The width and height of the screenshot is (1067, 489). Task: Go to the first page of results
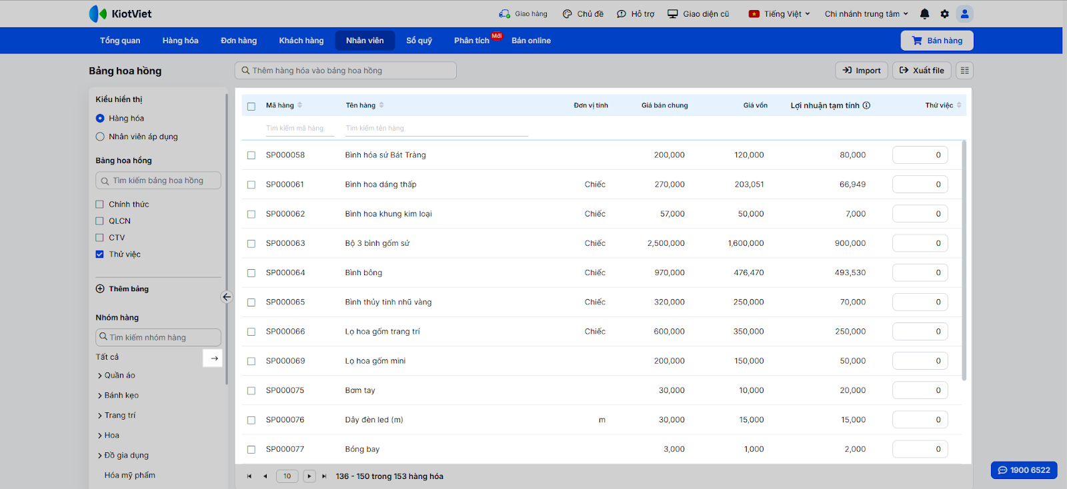(249, 476)
